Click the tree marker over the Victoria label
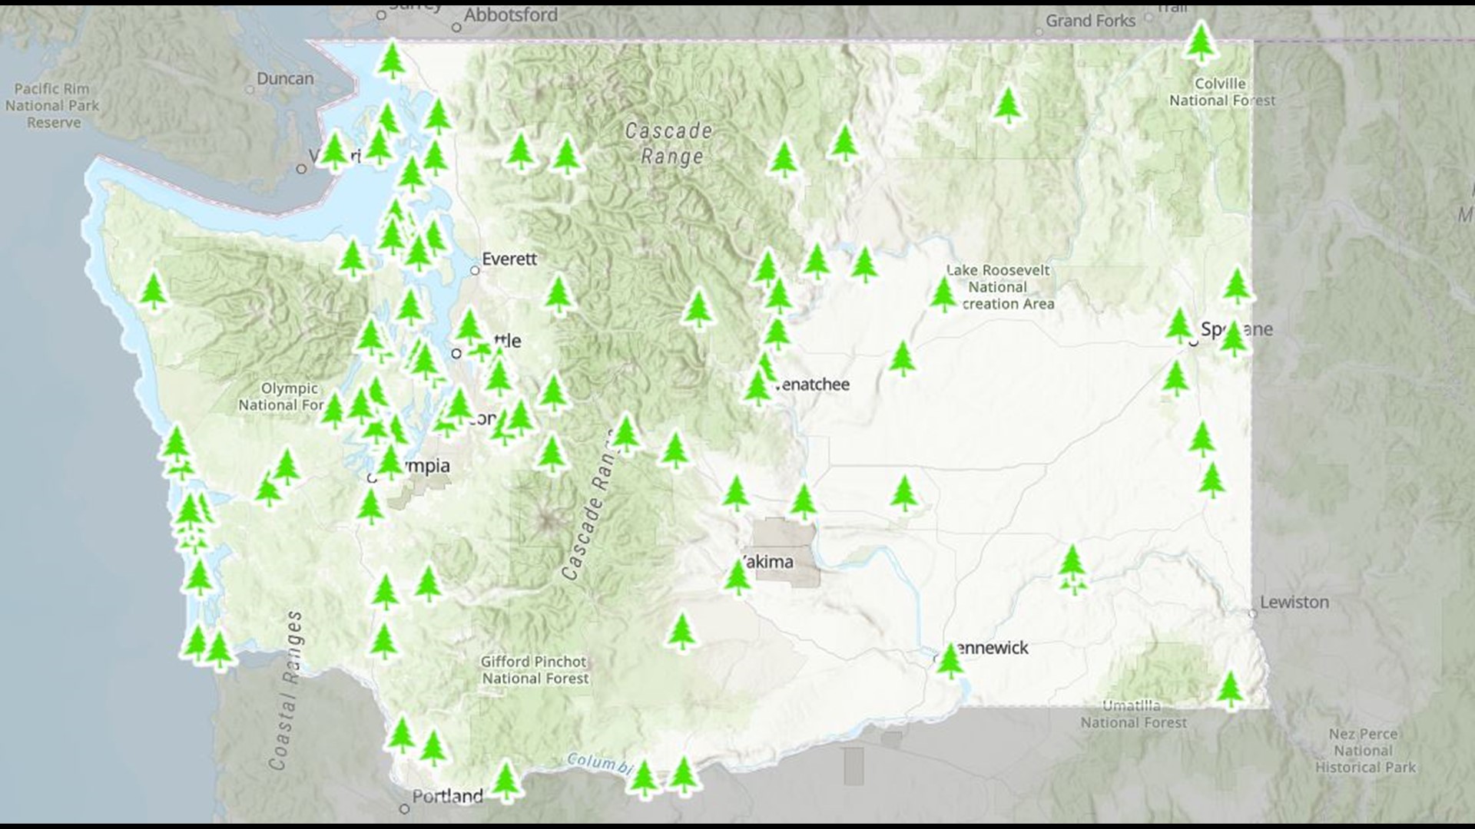Viewport: 1475px width, 829px height. point(334,150)
